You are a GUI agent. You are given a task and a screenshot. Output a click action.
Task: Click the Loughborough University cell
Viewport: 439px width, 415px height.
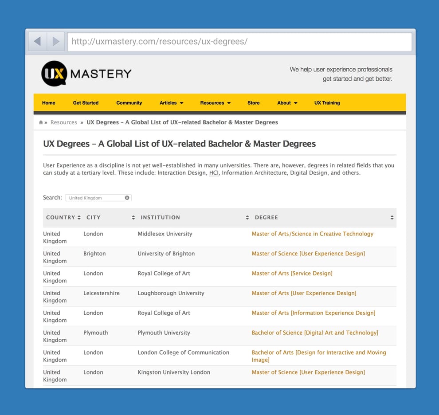pos(171,293)
